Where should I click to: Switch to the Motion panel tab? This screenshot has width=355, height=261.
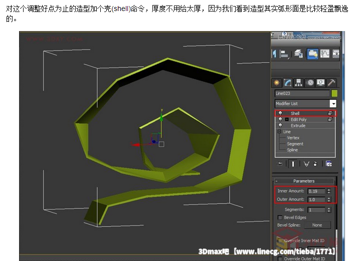(310, 83)
